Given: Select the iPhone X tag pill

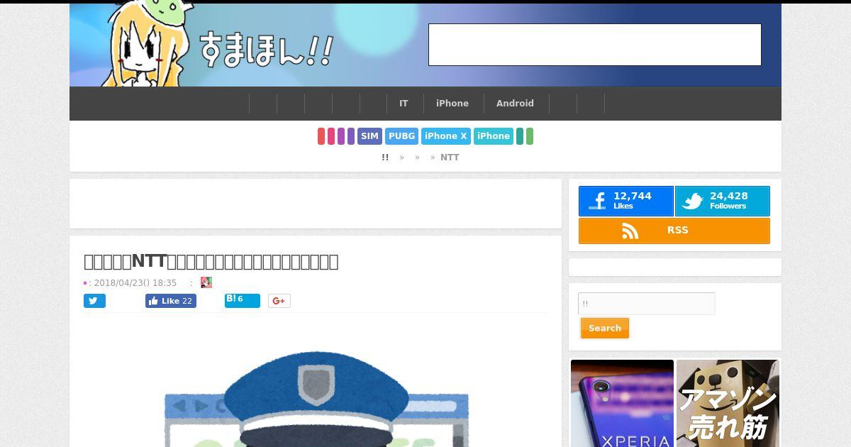Looking at the screenshot, I should 446,136.
